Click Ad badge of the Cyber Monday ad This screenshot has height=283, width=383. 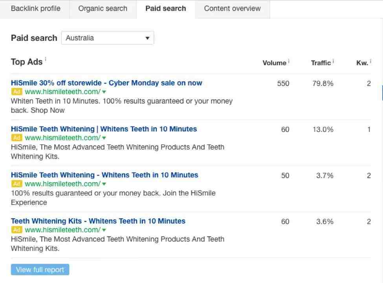[16, 92]
